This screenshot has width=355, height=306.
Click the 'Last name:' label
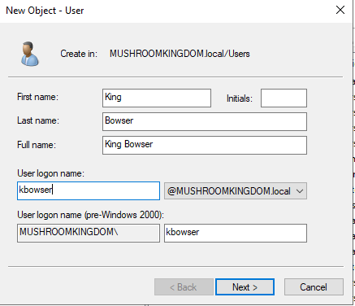38,120
